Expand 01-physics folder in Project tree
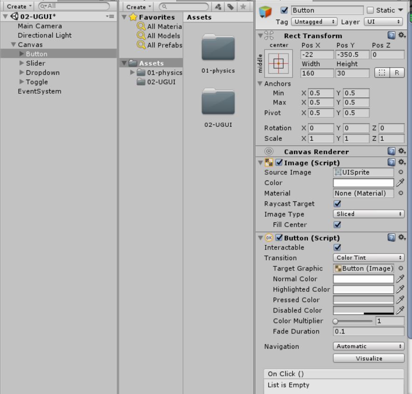The image size is (412, 394). [x=132, y=72]
